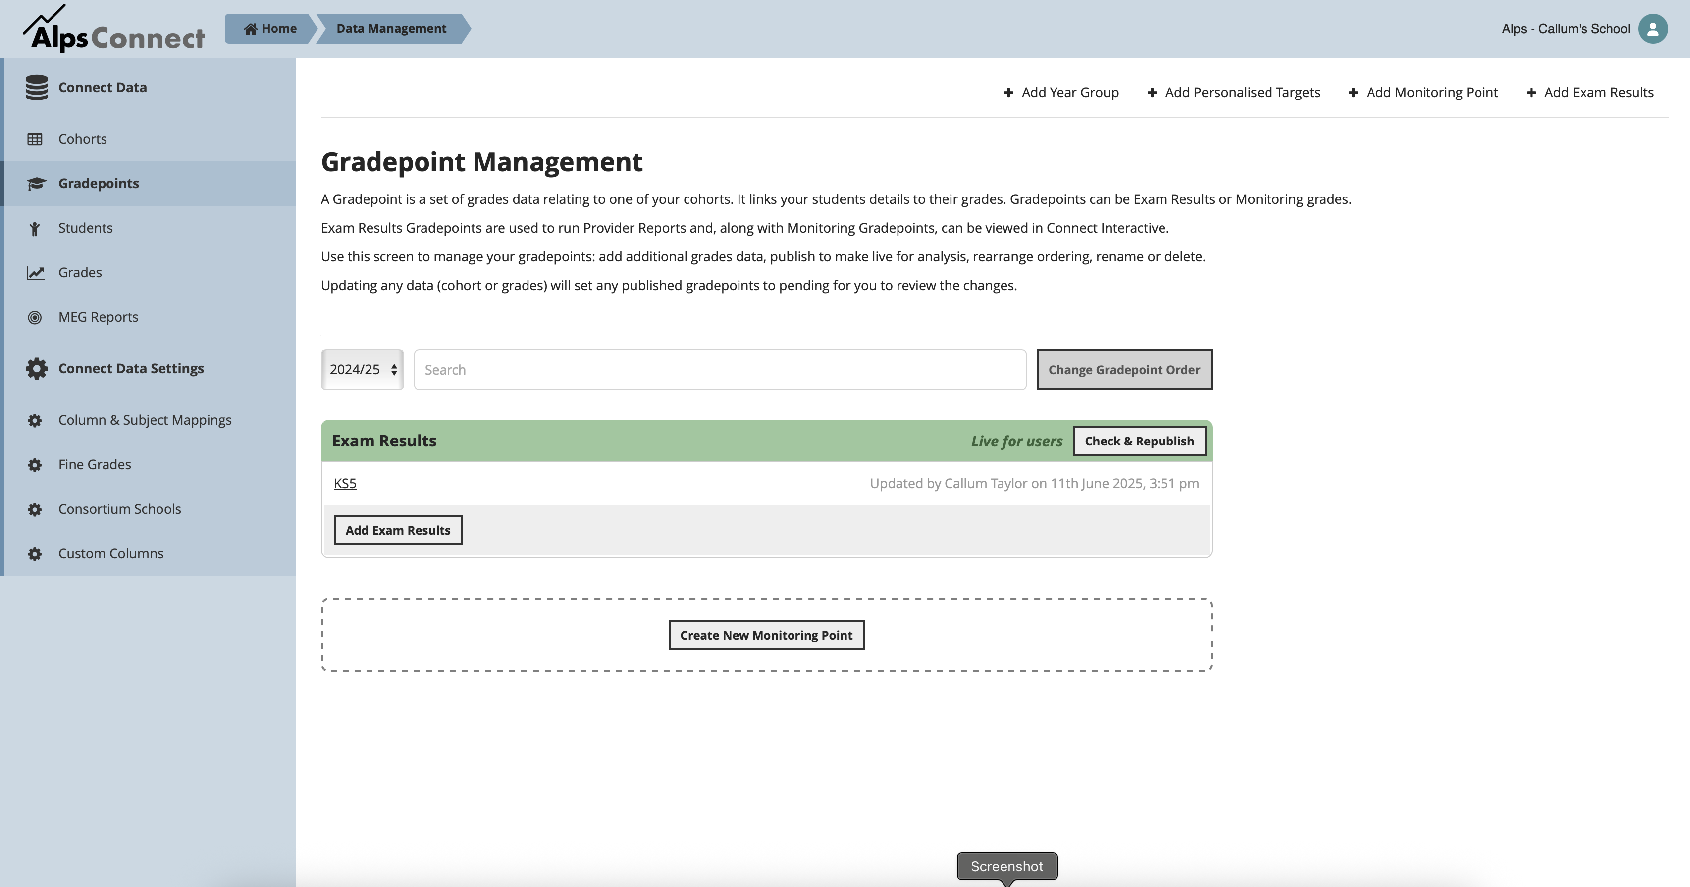The width and height of the screenshot is (1690, 887).
Task: Open Fine Grades settings
Action: click(x=148, y=465)
